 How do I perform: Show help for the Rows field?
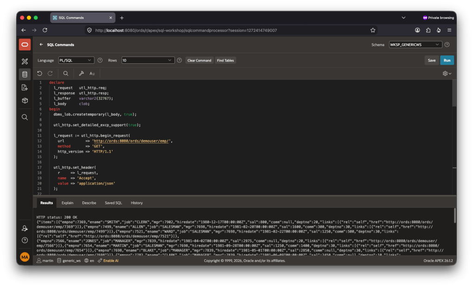click(x=179, y=60)
